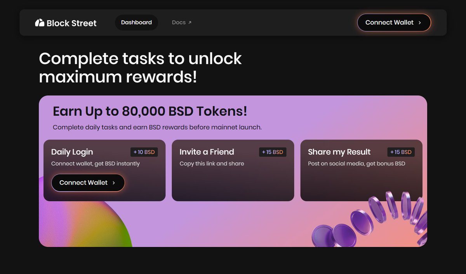
Task: Click the Block Street brand name text
Action: [x=71, y=23]
